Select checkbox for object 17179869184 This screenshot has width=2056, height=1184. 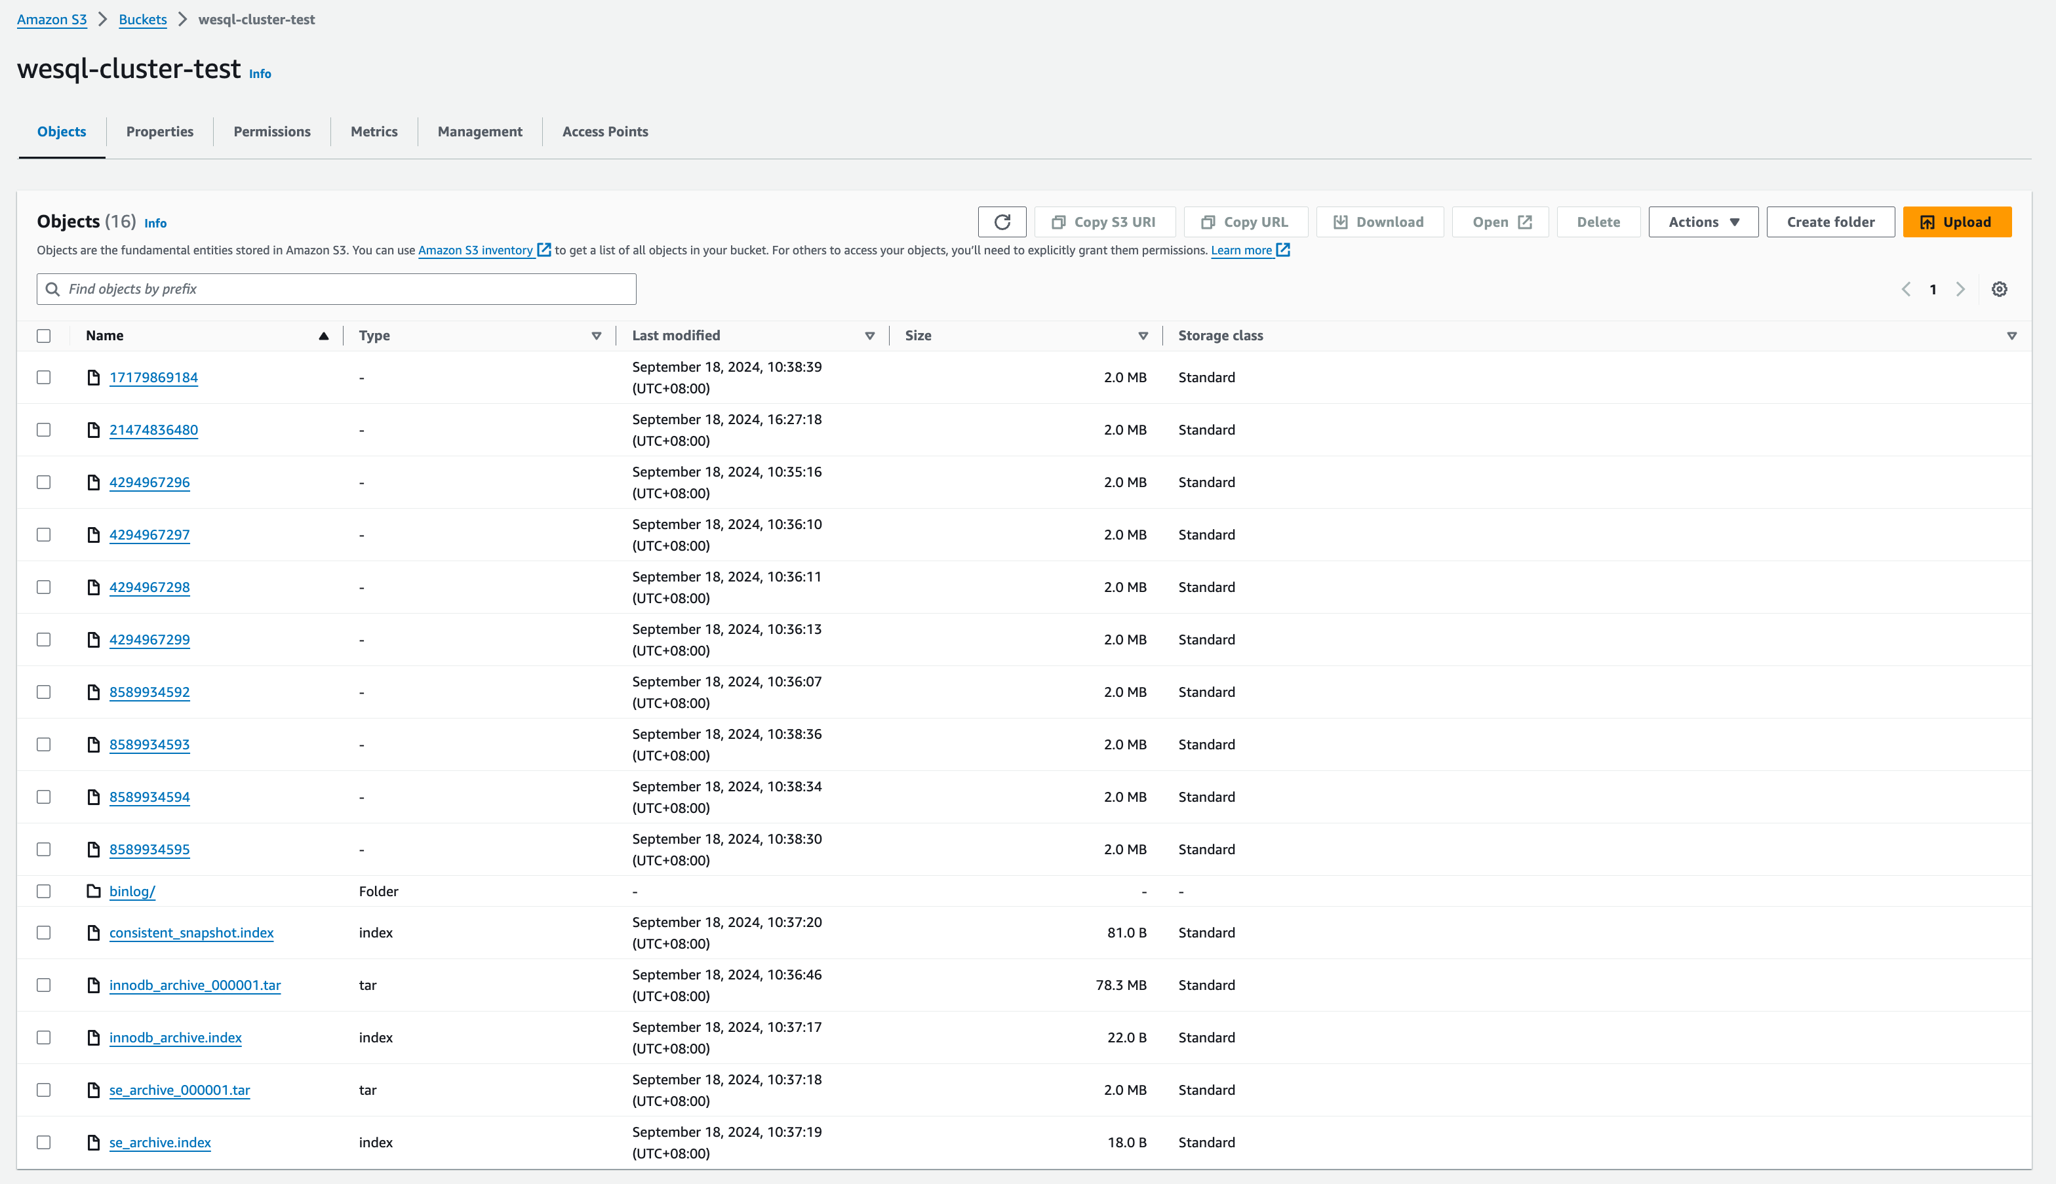pyautogui.click(x=44, y=378)
